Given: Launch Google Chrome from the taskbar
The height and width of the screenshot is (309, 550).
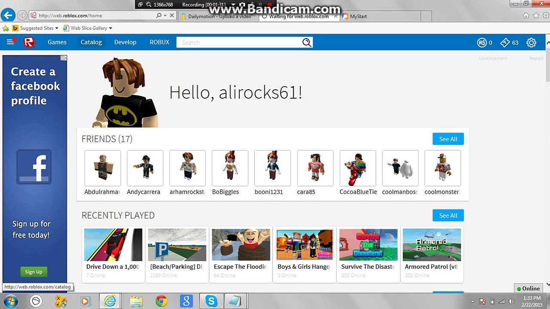Looking at the screenshot, I should point(162,301).
